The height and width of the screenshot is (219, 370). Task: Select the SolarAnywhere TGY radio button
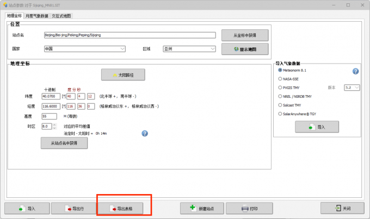(280, 114)
